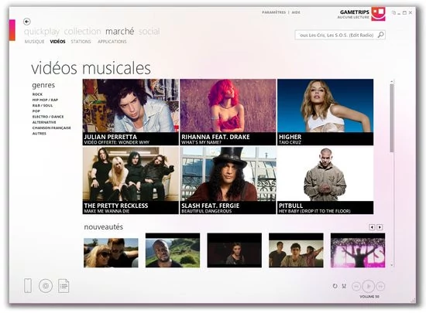Click the Aucune lecture status text

coord(353,17)
